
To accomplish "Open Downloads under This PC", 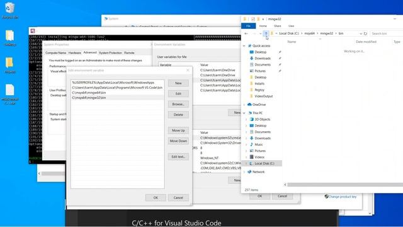I will pyautogui.click(x=263, y=138).
